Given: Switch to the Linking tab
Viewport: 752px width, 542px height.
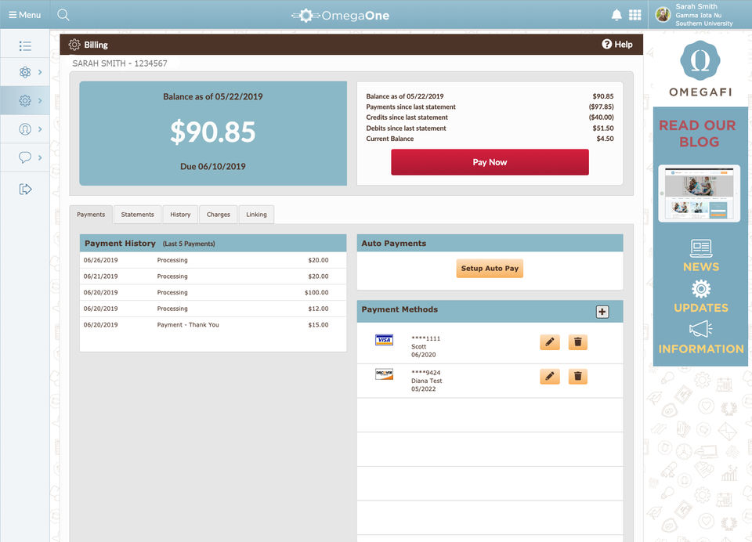Looking at the screenshot, I should [x=257, y=215].
